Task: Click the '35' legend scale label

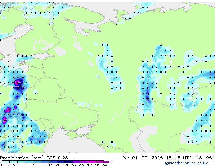Action: (81, 165)
